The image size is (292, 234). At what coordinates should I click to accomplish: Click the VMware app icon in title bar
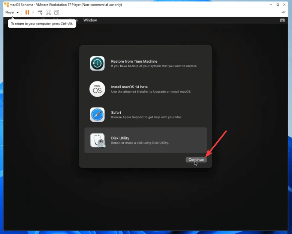[6, 5]
